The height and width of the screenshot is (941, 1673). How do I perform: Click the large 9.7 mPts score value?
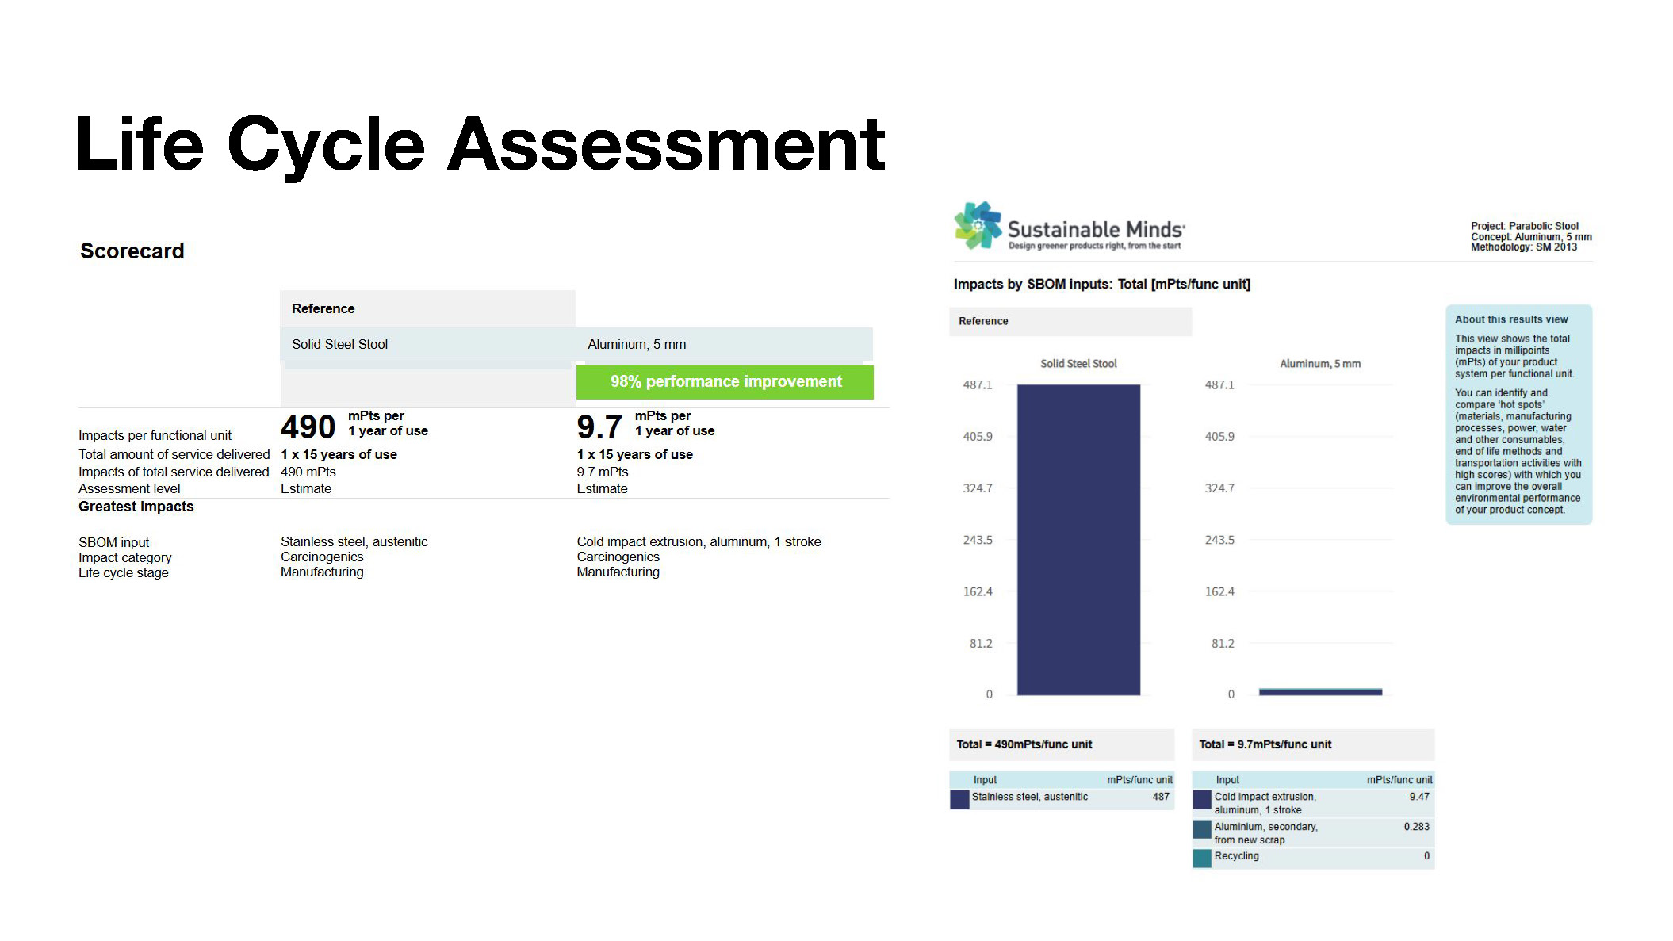click(x=599, y=427)
